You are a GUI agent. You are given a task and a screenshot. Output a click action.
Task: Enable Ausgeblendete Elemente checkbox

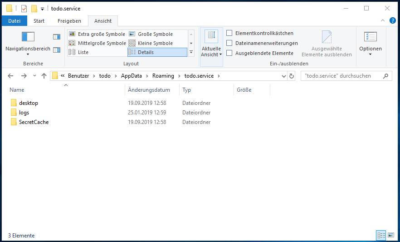coord(229,53)
